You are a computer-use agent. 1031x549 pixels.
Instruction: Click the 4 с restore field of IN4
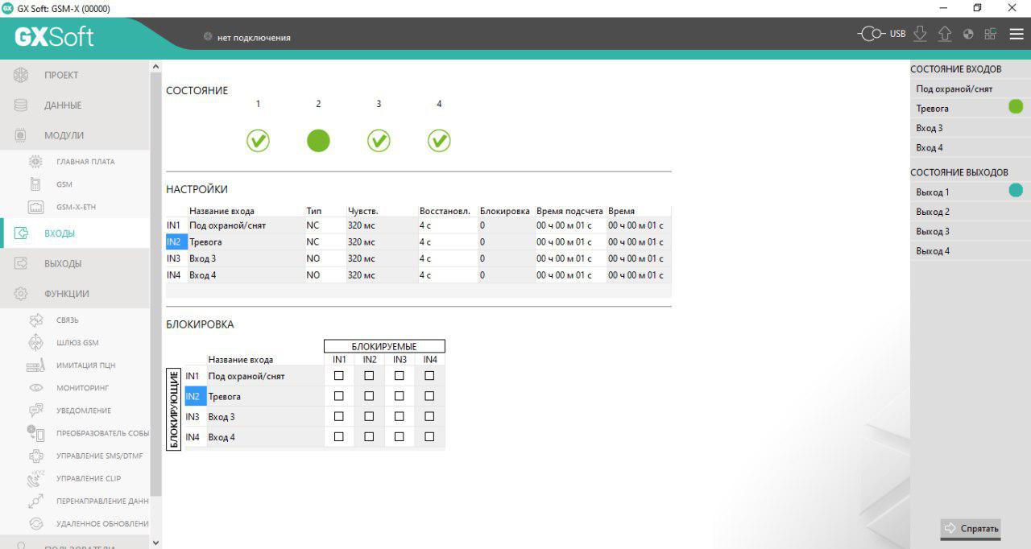[447, 275]
